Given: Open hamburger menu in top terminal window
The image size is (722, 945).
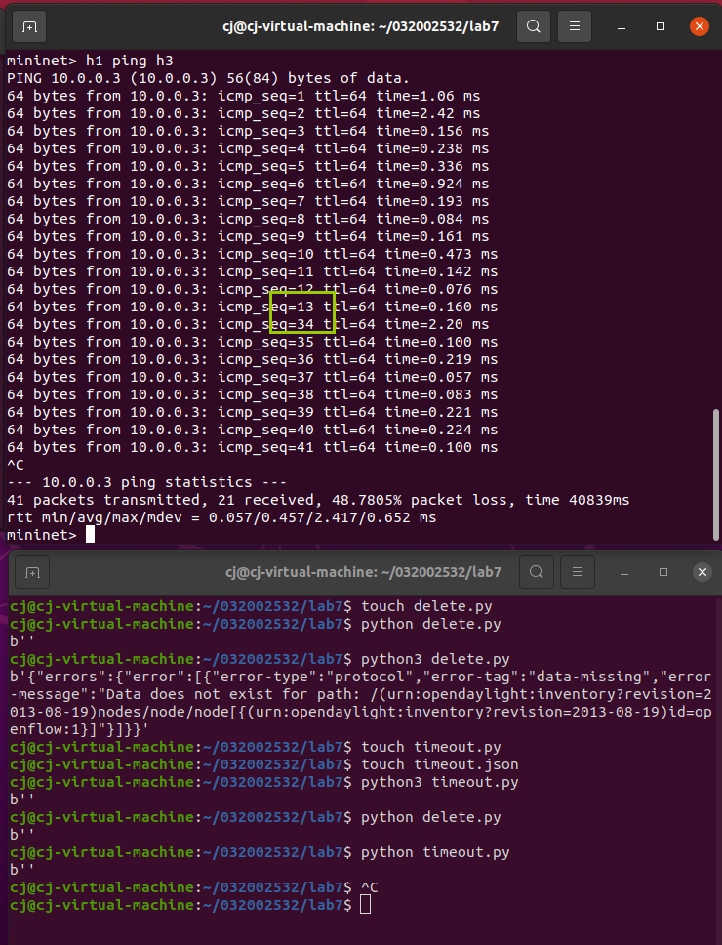Looking at the screenshot, I should [575, 26].
